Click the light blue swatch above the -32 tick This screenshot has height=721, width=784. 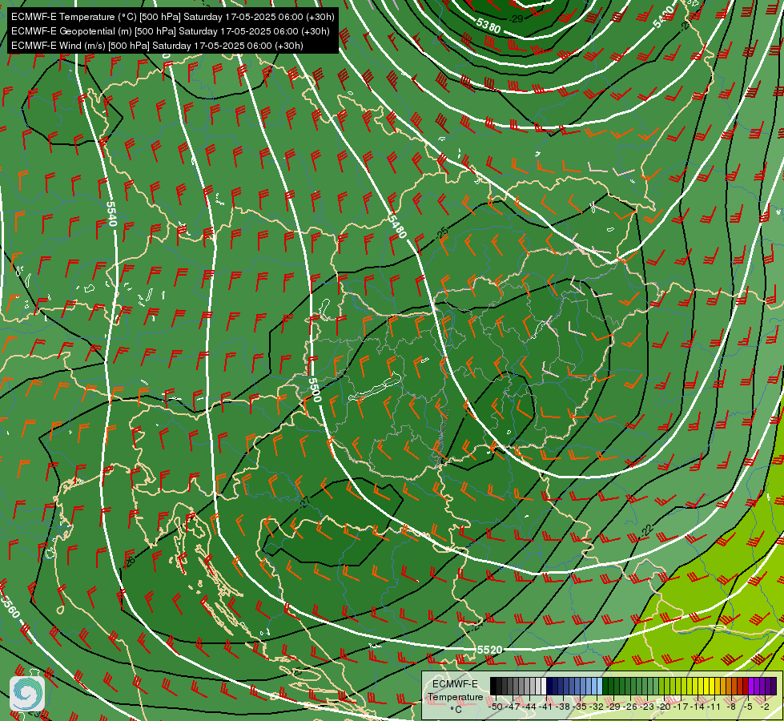click(600, 686)
